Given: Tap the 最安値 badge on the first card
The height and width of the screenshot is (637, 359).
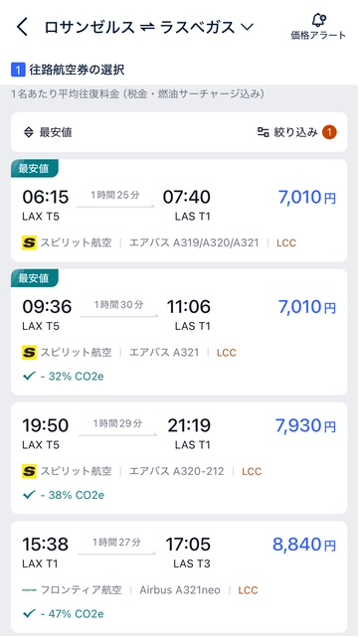Looking at the screenshot, I should tap(34, 169).
